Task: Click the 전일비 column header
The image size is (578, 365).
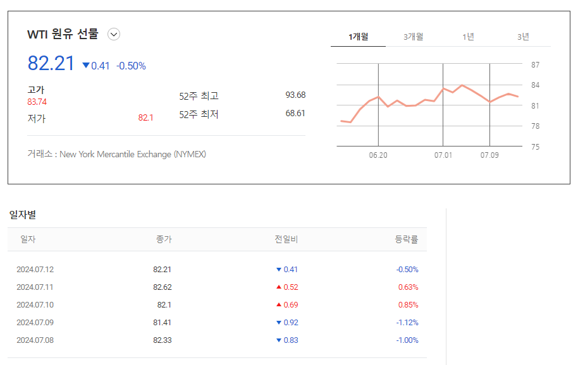Action: point(286,239)
